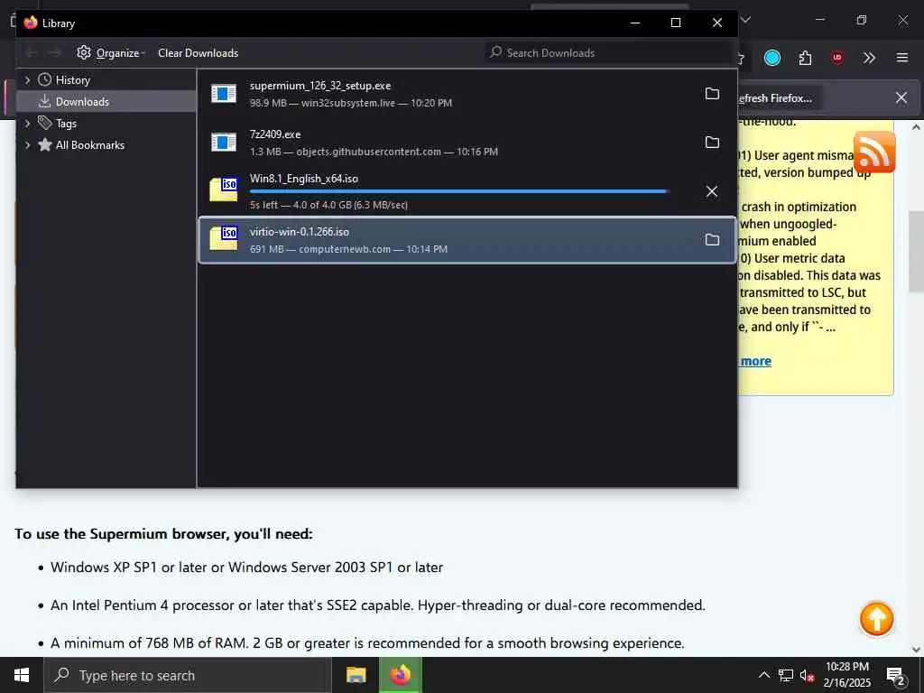Screen dimensions: 924x693
Task: Clear Downloads list
Action: 198,53
